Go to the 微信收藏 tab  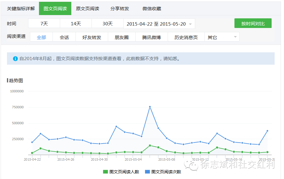point(152,9)
